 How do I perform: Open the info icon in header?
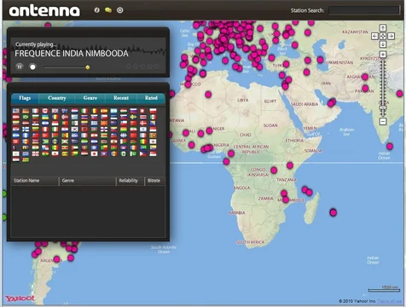click(96, 10)
